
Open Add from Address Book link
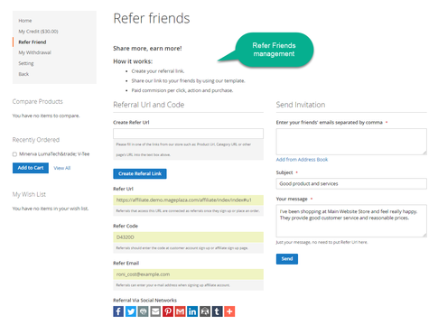[302, 160]
